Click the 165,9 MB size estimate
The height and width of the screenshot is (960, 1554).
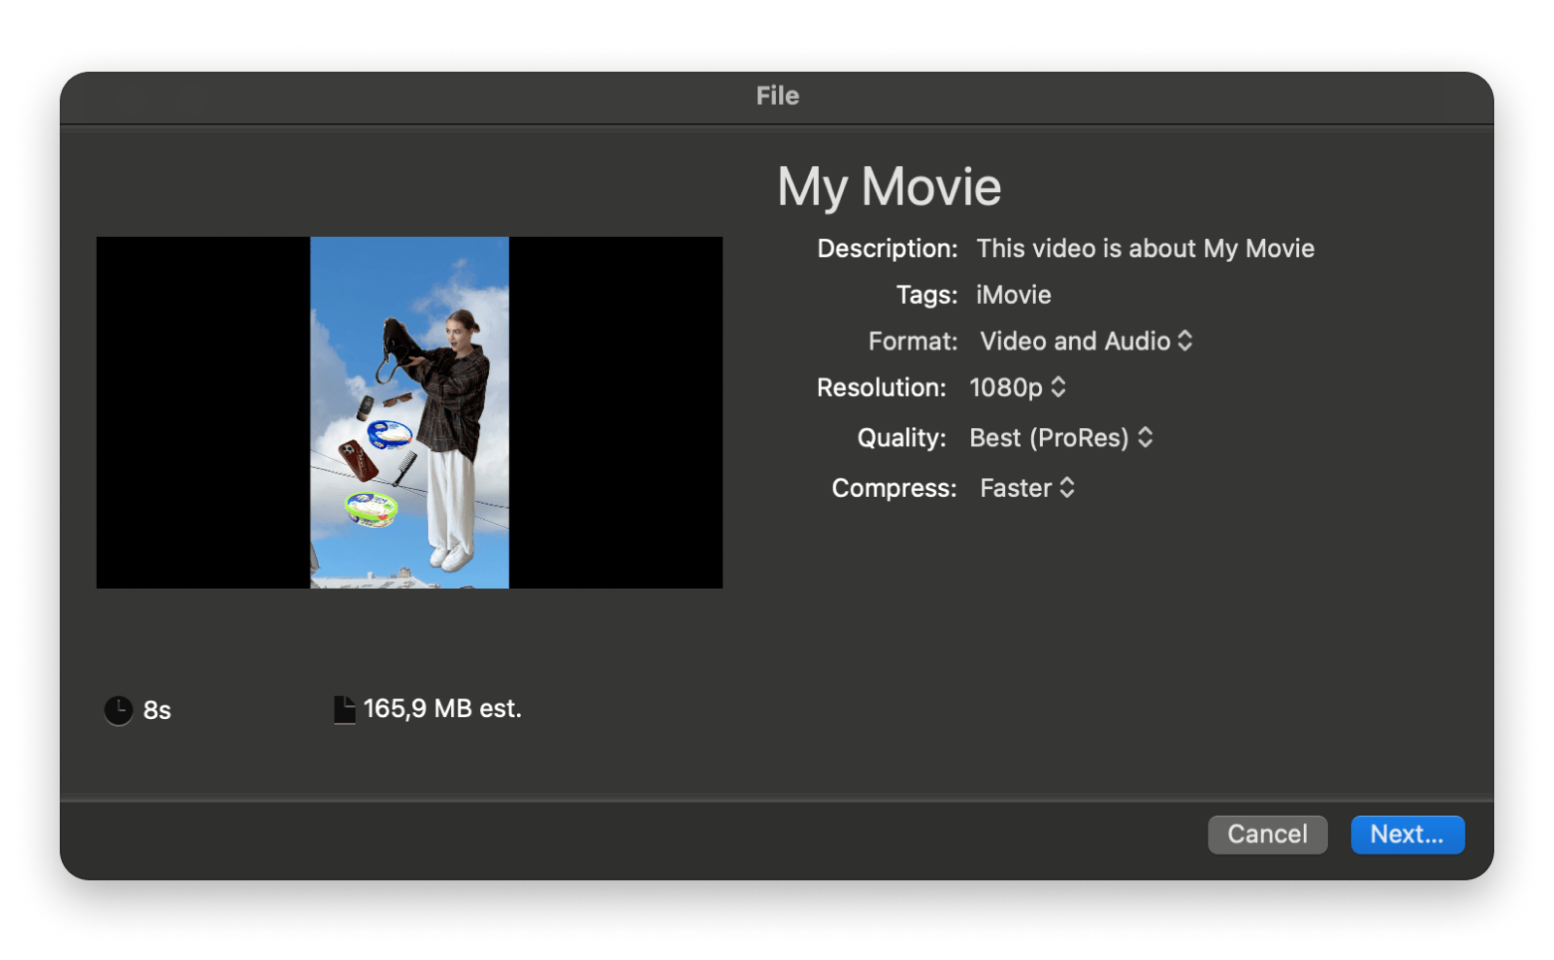(442, 708)
